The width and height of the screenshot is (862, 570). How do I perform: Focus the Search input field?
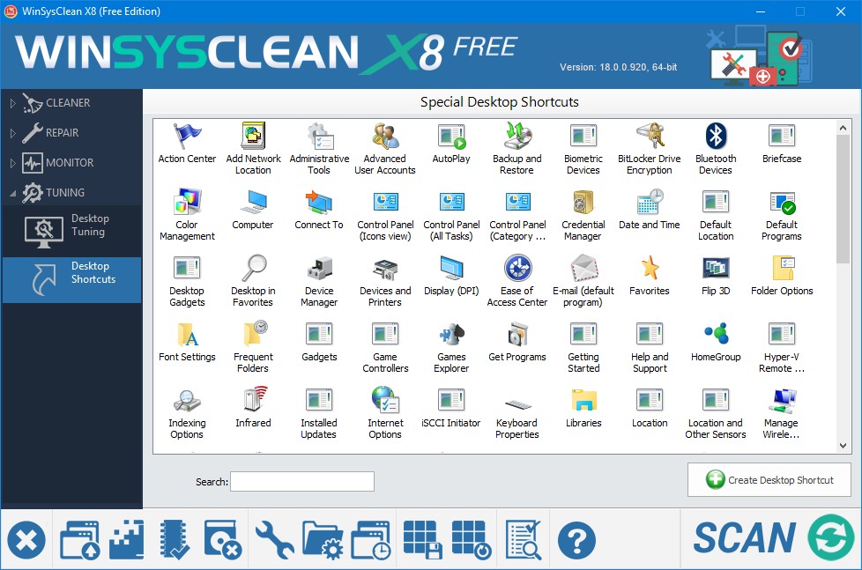point(302,482)
